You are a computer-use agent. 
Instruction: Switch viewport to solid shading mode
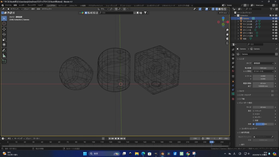pyautogui.click(x=220, y=9)
